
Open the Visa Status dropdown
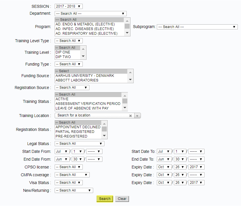tap(69, 183)
